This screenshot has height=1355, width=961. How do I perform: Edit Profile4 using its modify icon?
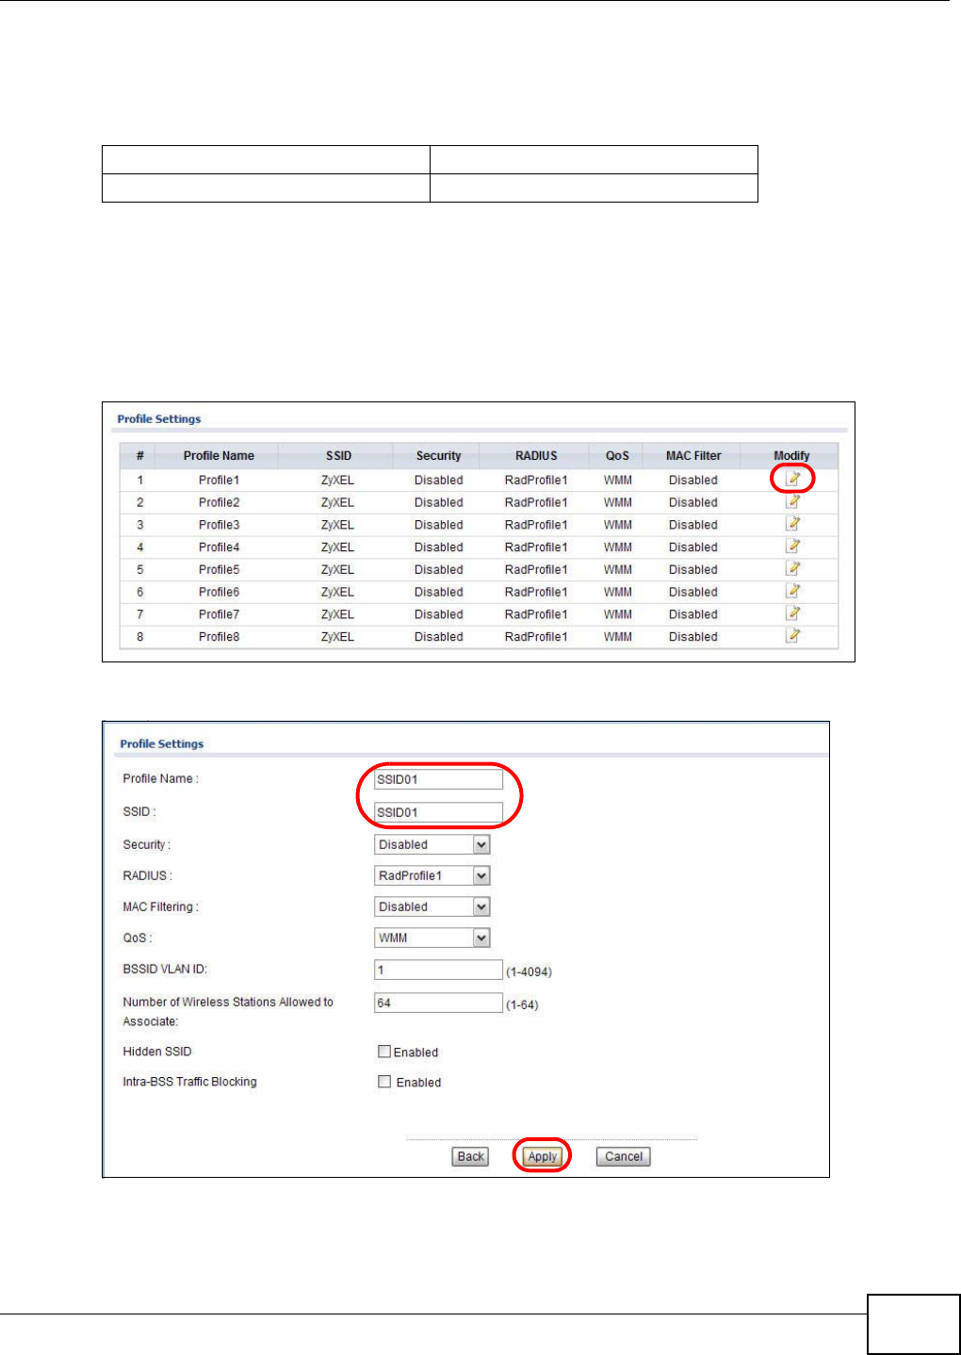coord(793,547)
